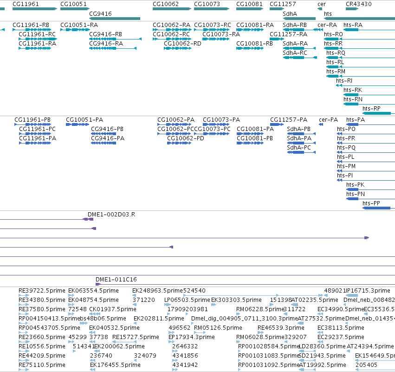Select the bs48b06.5prime EST label
The width and height of the screenshot is (395, 372).
103,319
